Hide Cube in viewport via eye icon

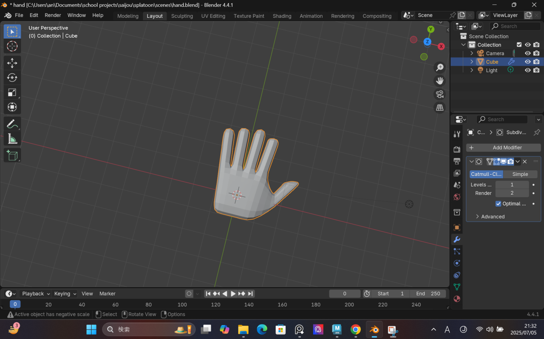click(x=528, y=62)
